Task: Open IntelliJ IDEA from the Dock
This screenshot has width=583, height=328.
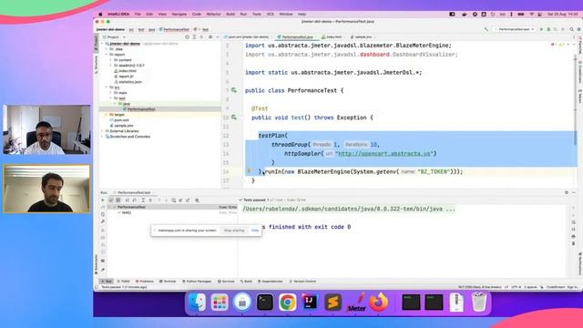Action: [x=310, y=302]
